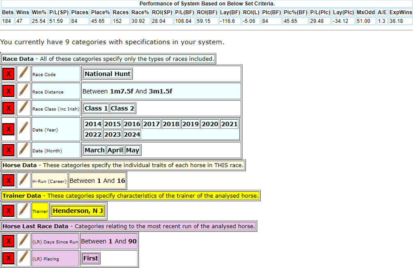Click the Class 2 value box
The image size is (413, 268).
tap(122, 108)
